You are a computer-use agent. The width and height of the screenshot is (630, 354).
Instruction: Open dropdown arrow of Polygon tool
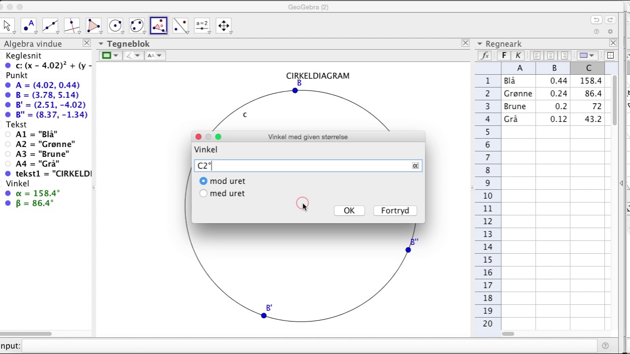(101, 32)
